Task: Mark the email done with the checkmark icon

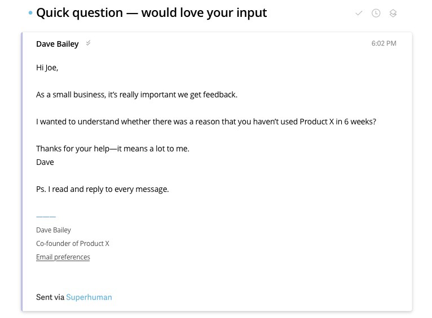Action: click(x=359, y=13)
